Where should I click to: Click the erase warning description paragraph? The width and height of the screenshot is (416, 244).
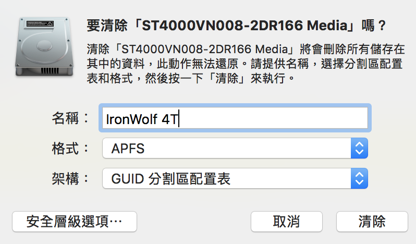(245, 65)
